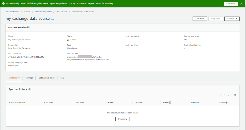Click 'This data source has not been synced' message
246x130 pixels.
click(123, 113)
